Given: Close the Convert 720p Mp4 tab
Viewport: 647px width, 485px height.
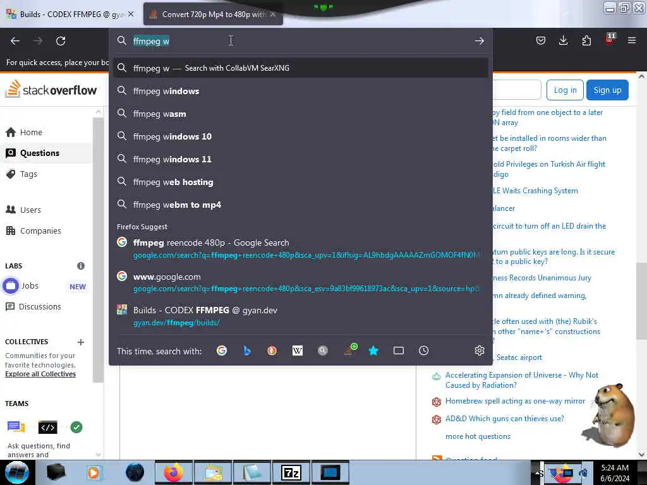Looking at the screenshot, I should tap(273, 14).
